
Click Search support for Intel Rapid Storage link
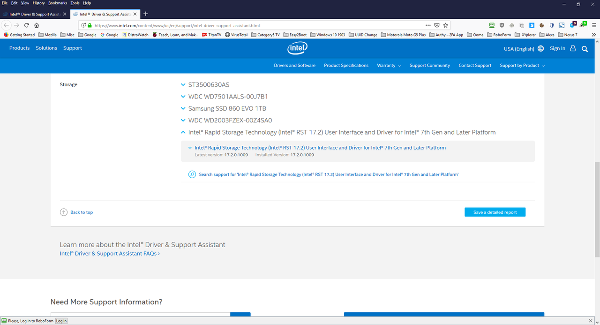coord(329,174)
